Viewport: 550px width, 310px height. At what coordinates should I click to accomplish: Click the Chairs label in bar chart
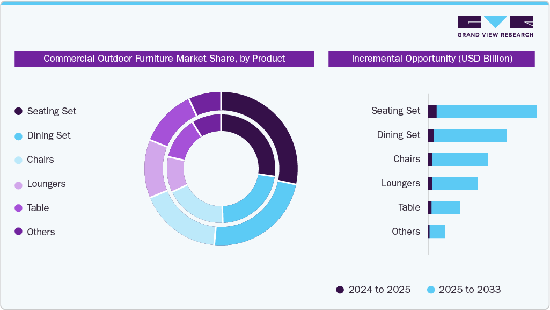tap(408, 159)
